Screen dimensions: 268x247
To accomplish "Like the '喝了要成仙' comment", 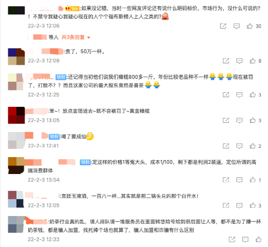I will point(253,146).
